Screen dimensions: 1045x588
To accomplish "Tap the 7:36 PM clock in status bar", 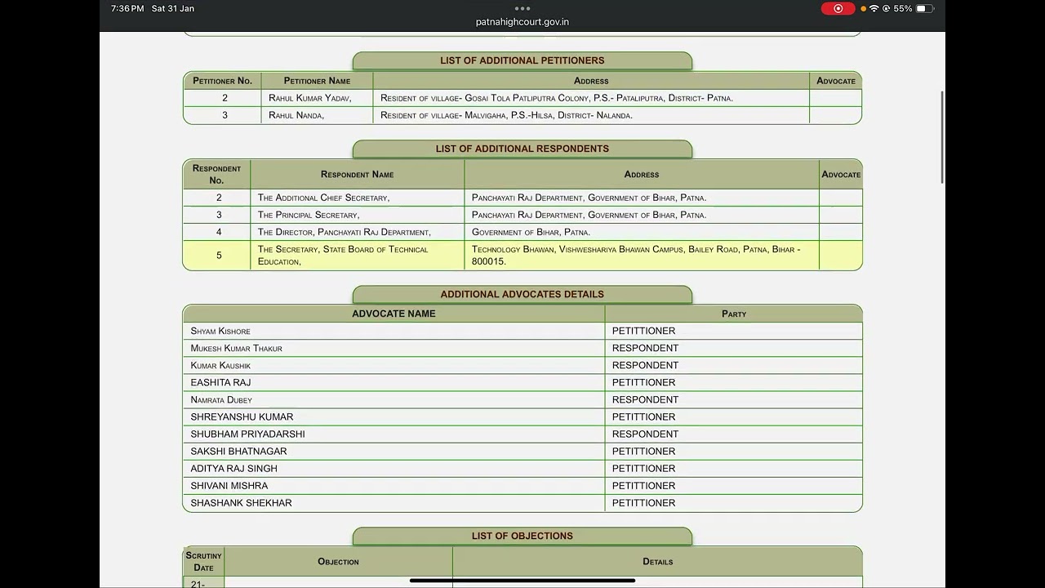I will [x=127, y=8].
